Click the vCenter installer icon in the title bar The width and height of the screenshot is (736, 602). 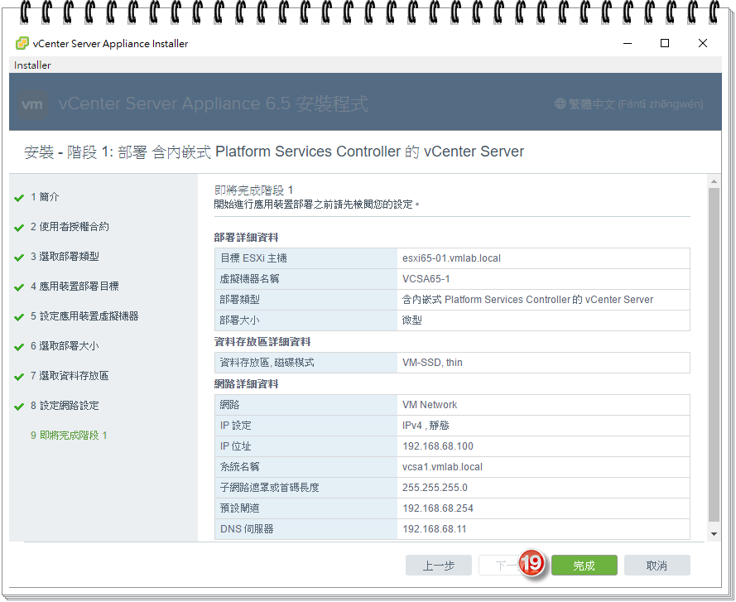[21, 42]
